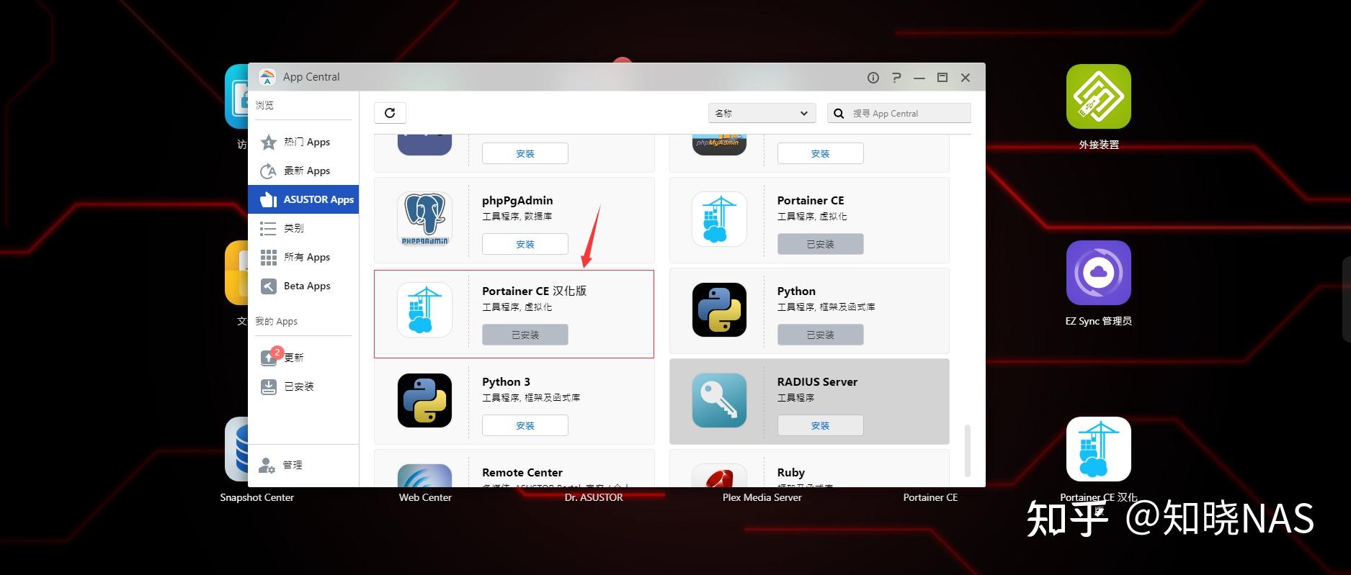Click the 热门 Apps star icon
This screenshot has width=1351, height=575.
point(268,142)
